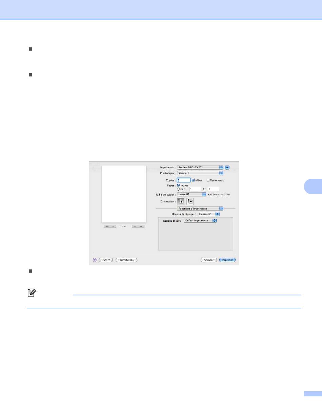
Task: Click the '1 sur 1' page count text
Action: click(124, 226)
